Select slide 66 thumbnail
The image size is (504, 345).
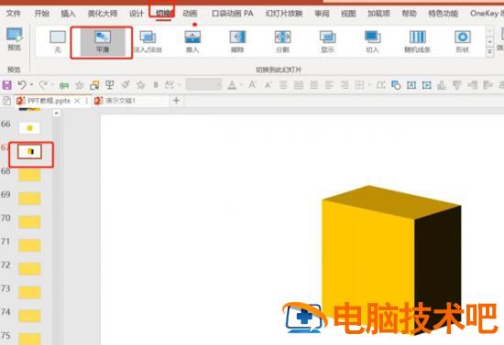29,128
